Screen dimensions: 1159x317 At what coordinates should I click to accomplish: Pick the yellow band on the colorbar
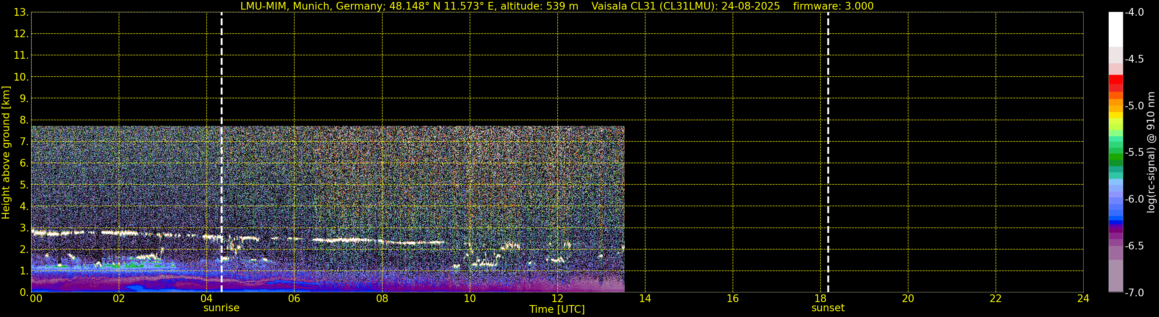pyautogui.click(x=1116, y=116)
